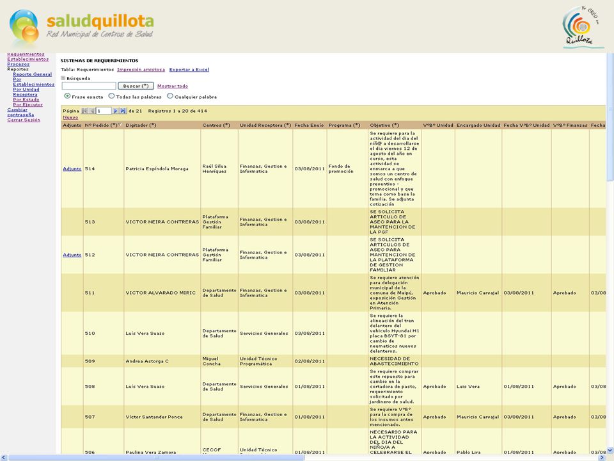Open Por Establecimientos report
Image resolution: width=614 pixels, height=461 pixels.
coord(34,82)
